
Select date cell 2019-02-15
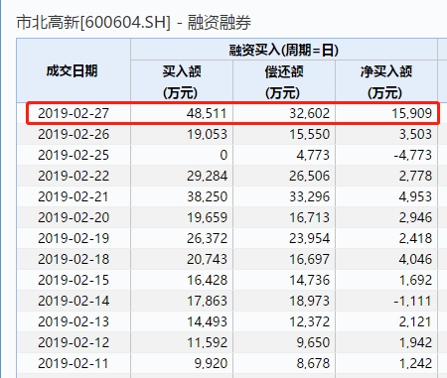(74, 280)
